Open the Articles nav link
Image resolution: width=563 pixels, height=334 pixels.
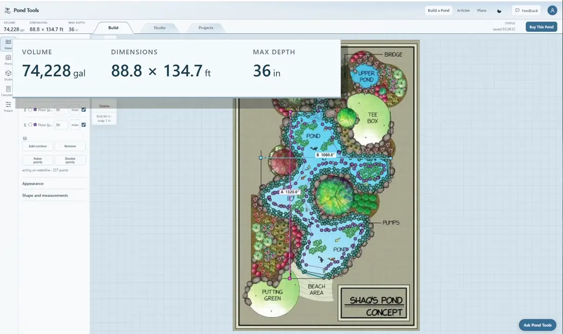pos(463,10)
